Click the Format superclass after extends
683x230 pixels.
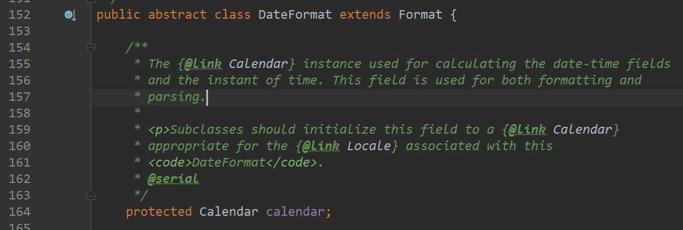420,15
